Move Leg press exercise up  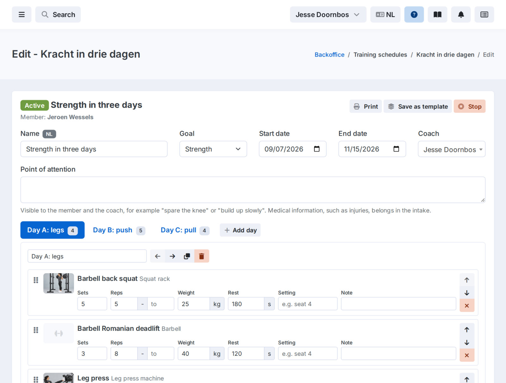click(x=467, y=379)
